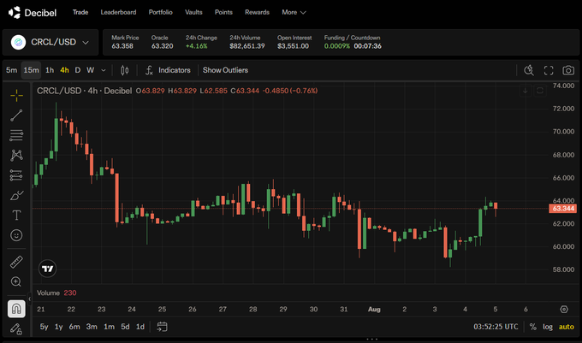Set chart range to 1y
The image size is (582, 343).
coord(59,327)
